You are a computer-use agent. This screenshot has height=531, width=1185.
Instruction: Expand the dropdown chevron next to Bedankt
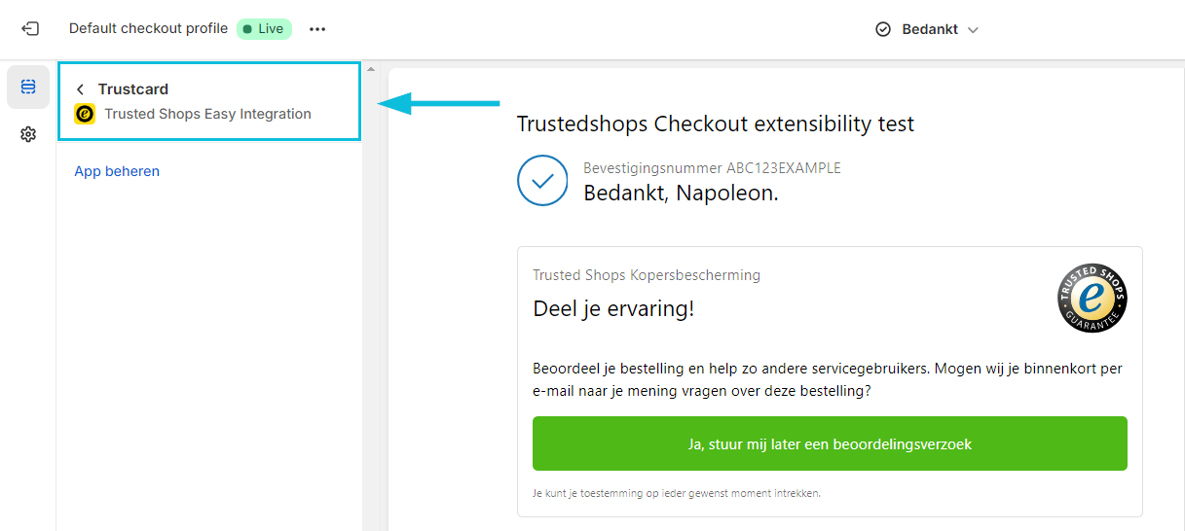tap(972, 30)
